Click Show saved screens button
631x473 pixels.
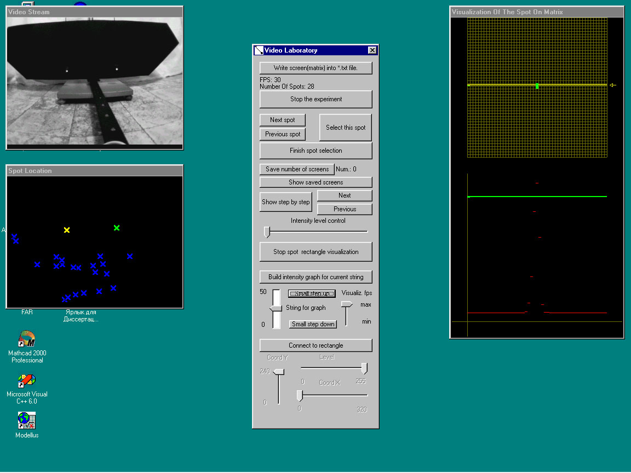(x=315, y=182)
